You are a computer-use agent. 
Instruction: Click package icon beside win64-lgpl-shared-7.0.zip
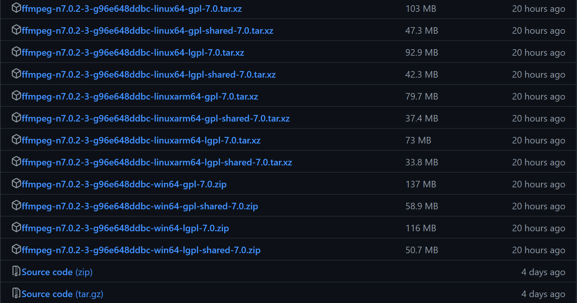16,250
